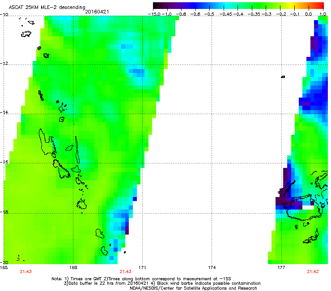Click the date label 20160421
Viewport: 331px width, 291px height.
click(97, 12)
